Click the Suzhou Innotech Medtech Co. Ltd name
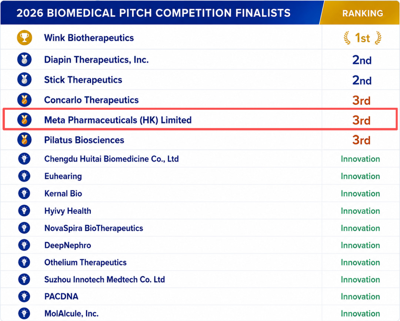The width and height of the screenshot is (400, 321). (x=104, y=279)
